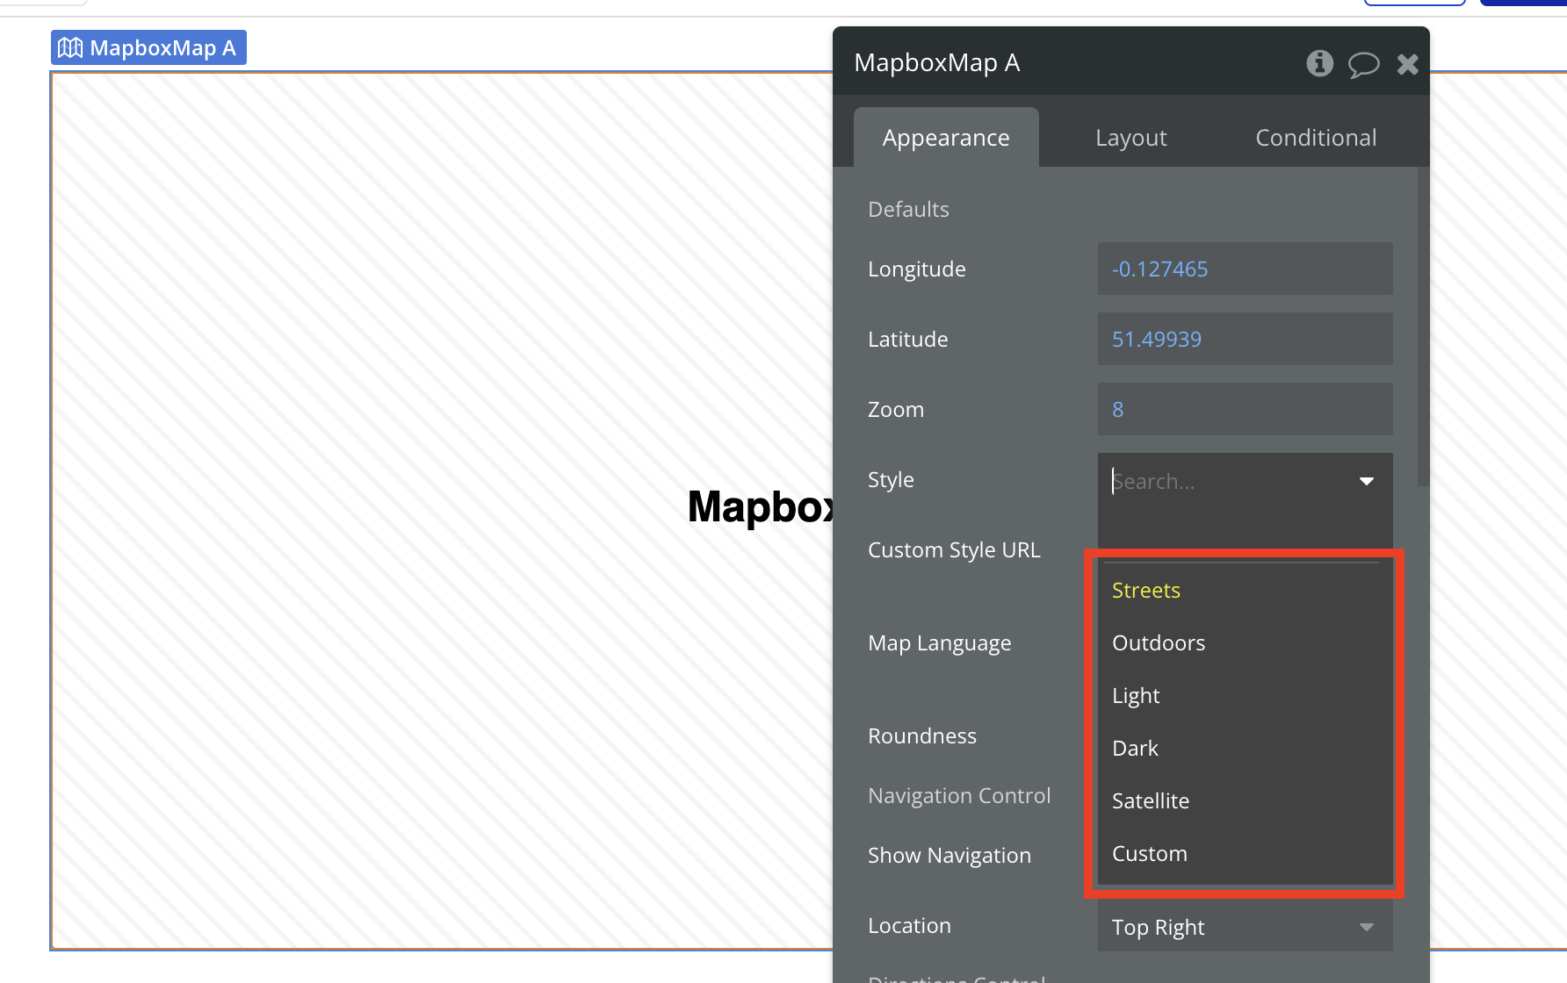Screen dimensions: 1567x983
Task: Open the comment bubble icon
Action: pos(1363,64)
